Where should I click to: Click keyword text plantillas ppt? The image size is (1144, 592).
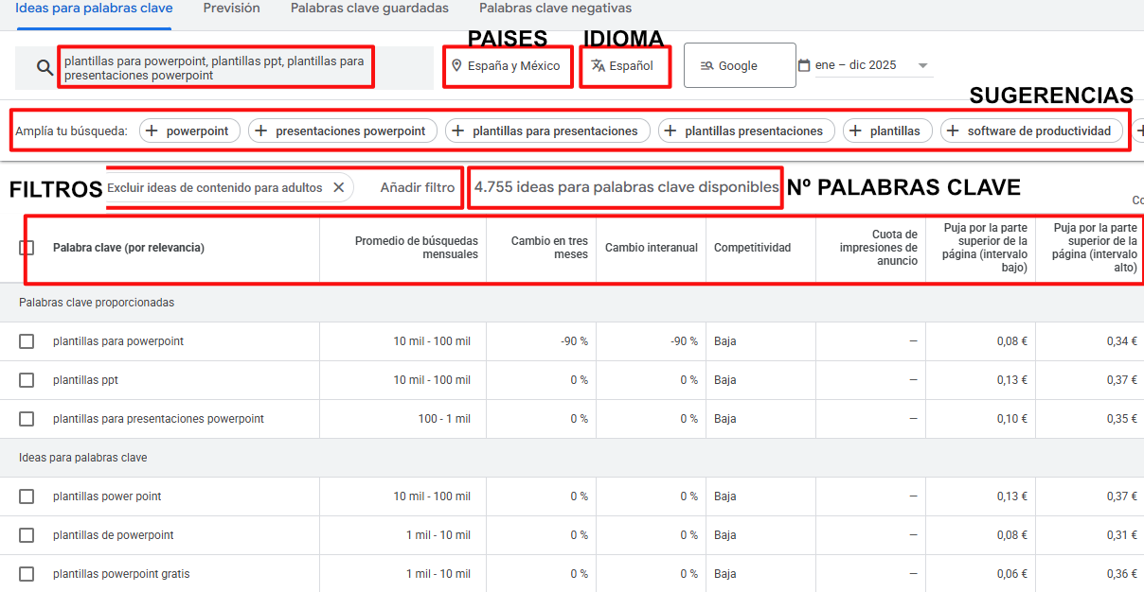pyautogui.click(x=85, y=380)
